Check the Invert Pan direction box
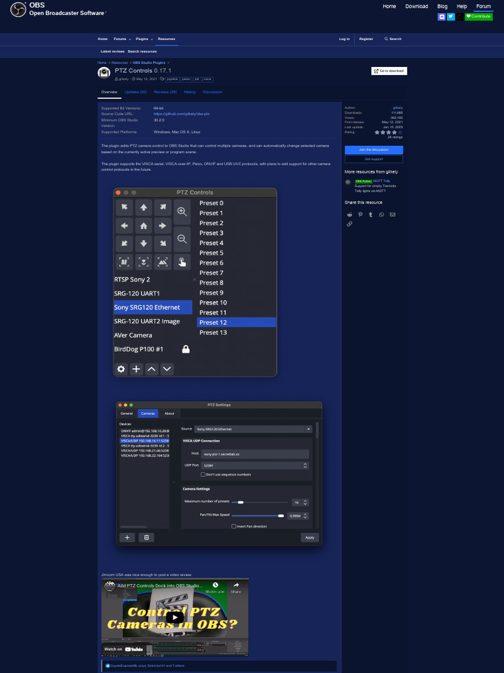This screenshot has width=504, height=673. (x=234, y=526)
